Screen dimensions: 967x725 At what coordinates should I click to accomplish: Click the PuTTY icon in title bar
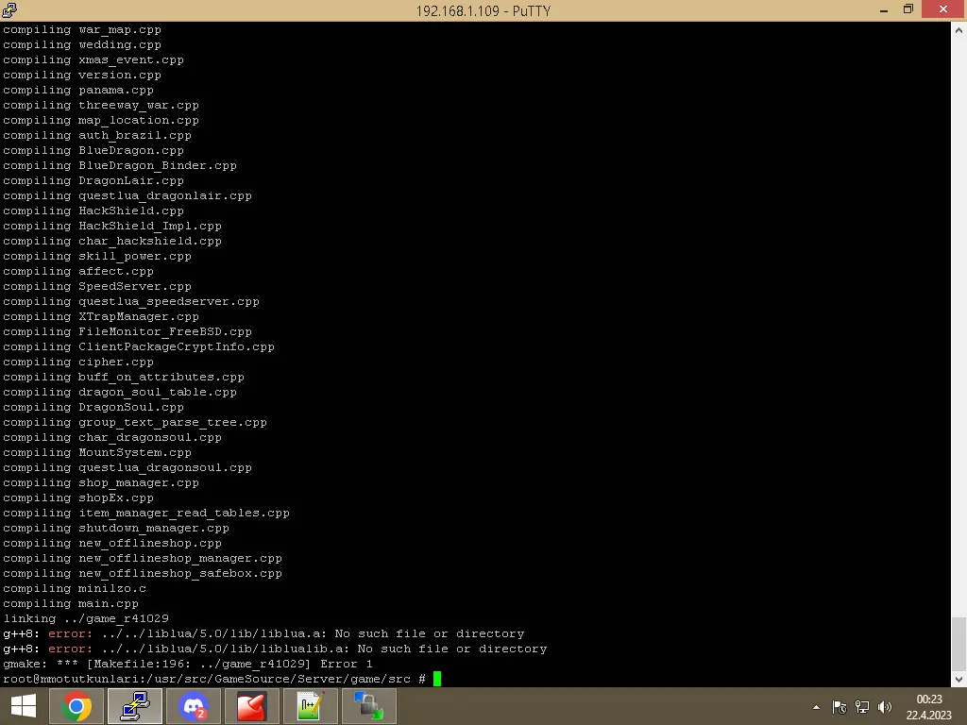10,10
